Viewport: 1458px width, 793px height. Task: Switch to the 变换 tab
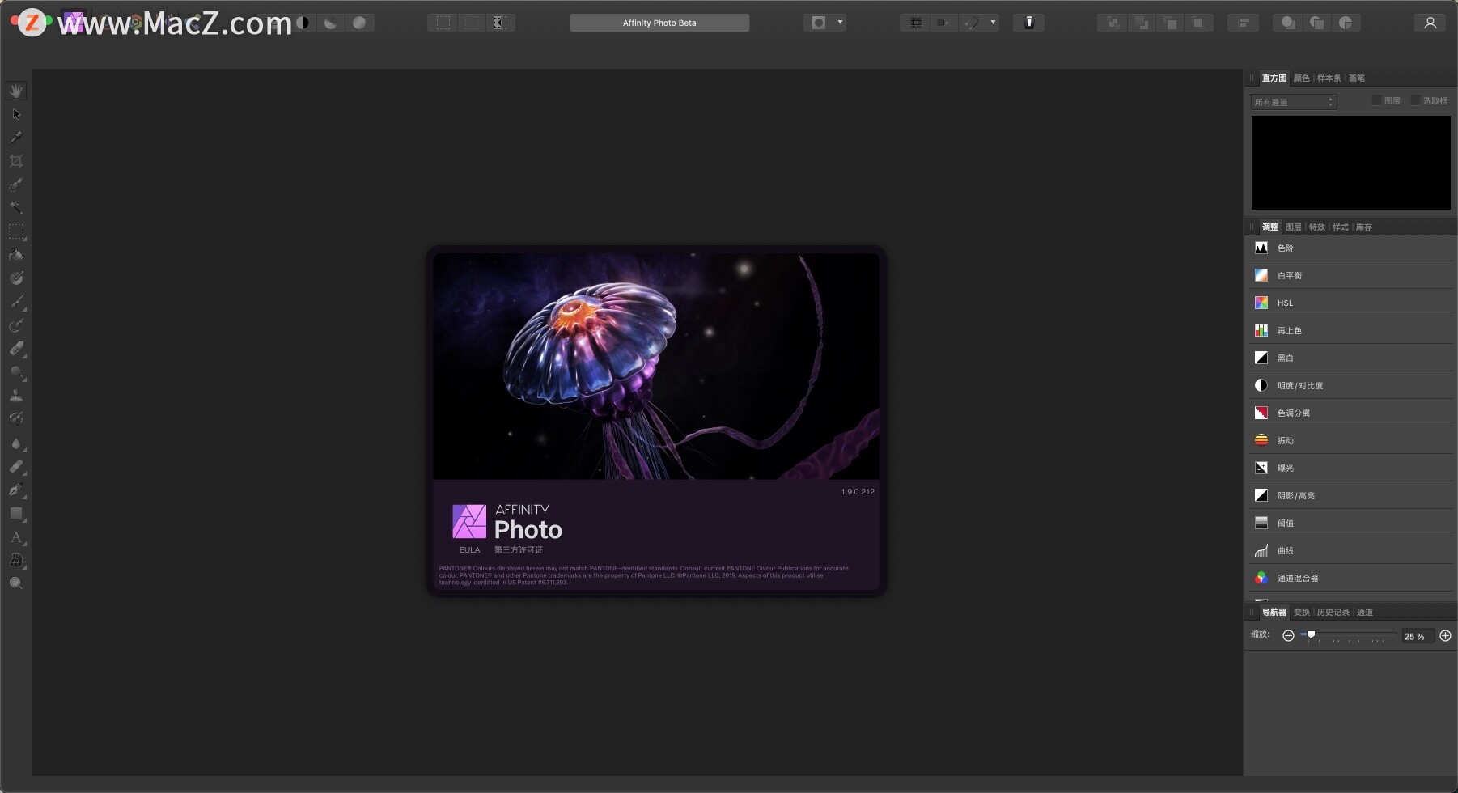pos(1301,613)
